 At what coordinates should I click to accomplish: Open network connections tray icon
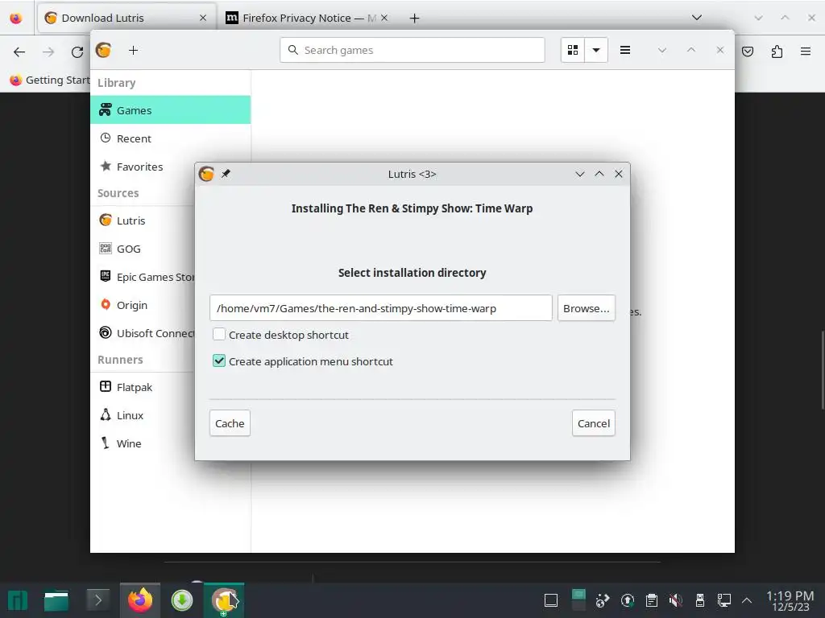(x=724, y=600)
